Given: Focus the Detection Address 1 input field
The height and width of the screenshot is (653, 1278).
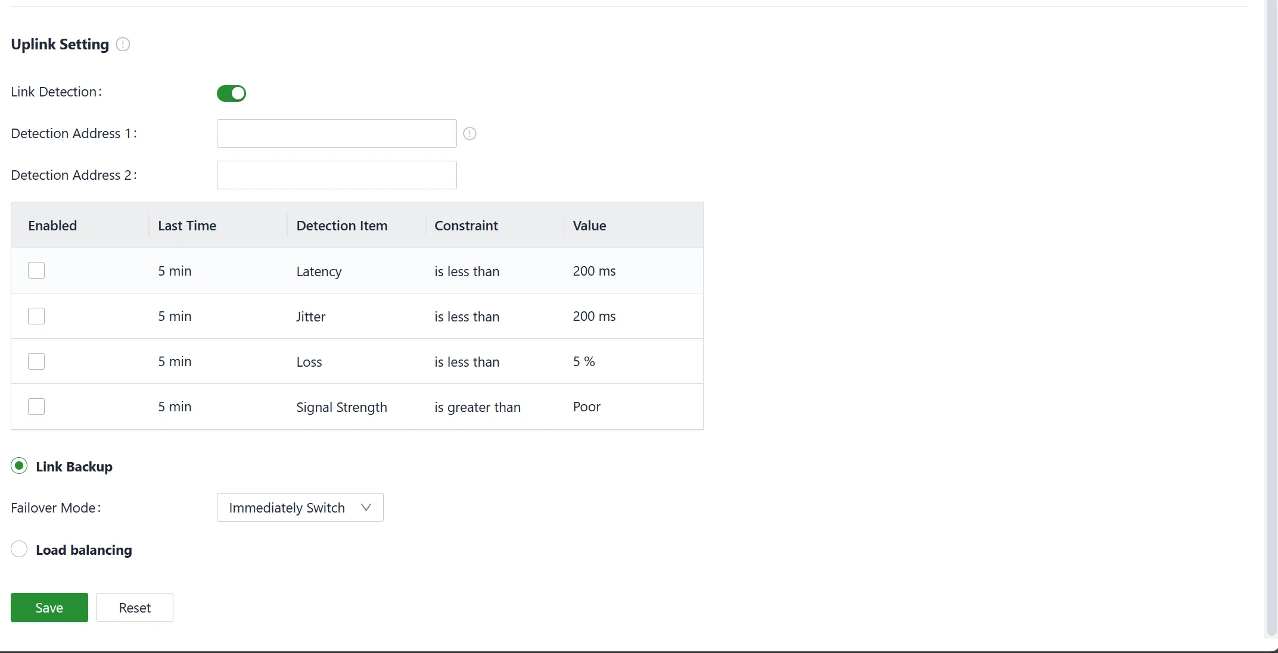Looking at the screenshot, I should coord(337,133).
